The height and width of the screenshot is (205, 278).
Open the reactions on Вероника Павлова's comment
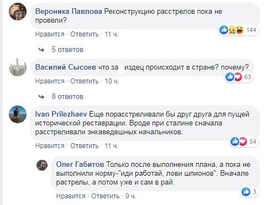(x=239, y=30)
